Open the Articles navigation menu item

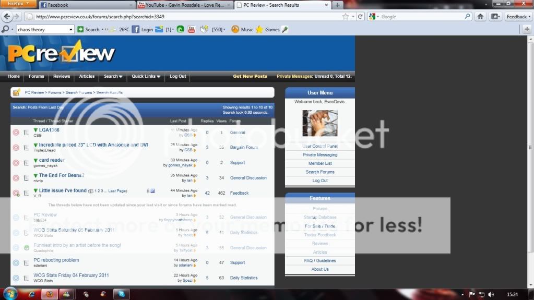(87, 76)
